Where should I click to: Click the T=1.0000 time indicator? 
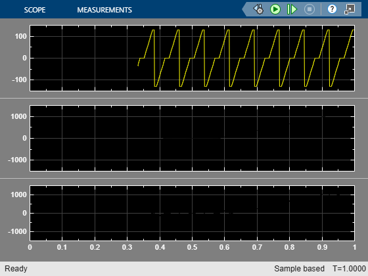(x=349, y=269)
